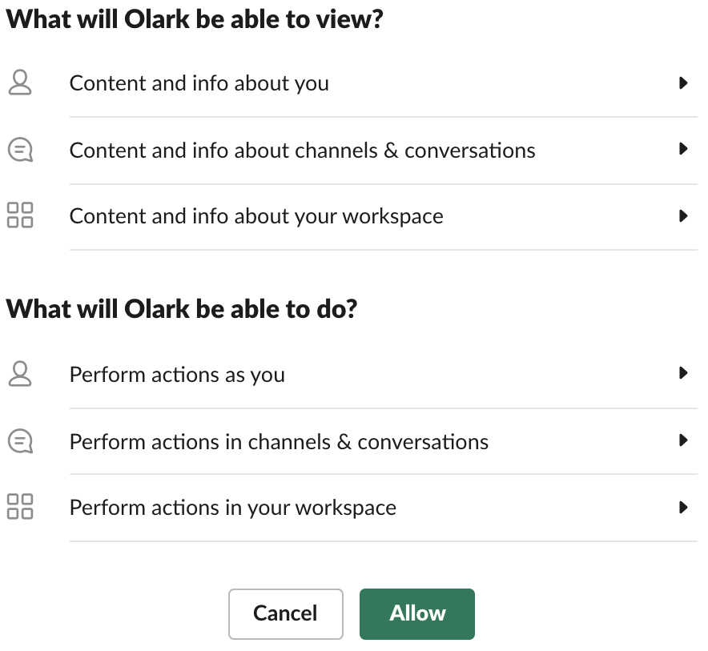Expand 'Perform actions in channels & conversations'
708x651 pixels.
(x=683, y=440)
